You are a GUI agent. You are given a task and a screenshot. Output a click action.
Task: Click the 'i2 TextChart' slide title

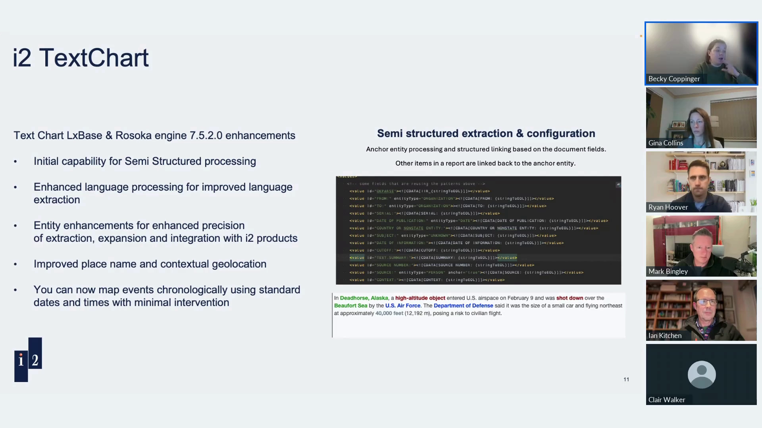[x=81, y=58]
